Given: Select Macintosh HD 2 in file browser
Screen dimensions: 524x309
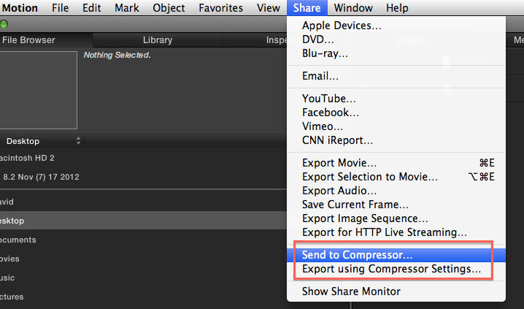Looking at the screenshot, I should pos(143,159).
